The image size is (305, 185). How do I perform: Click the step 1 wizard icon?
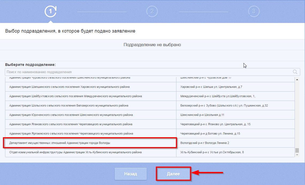(x=51, y=11)
